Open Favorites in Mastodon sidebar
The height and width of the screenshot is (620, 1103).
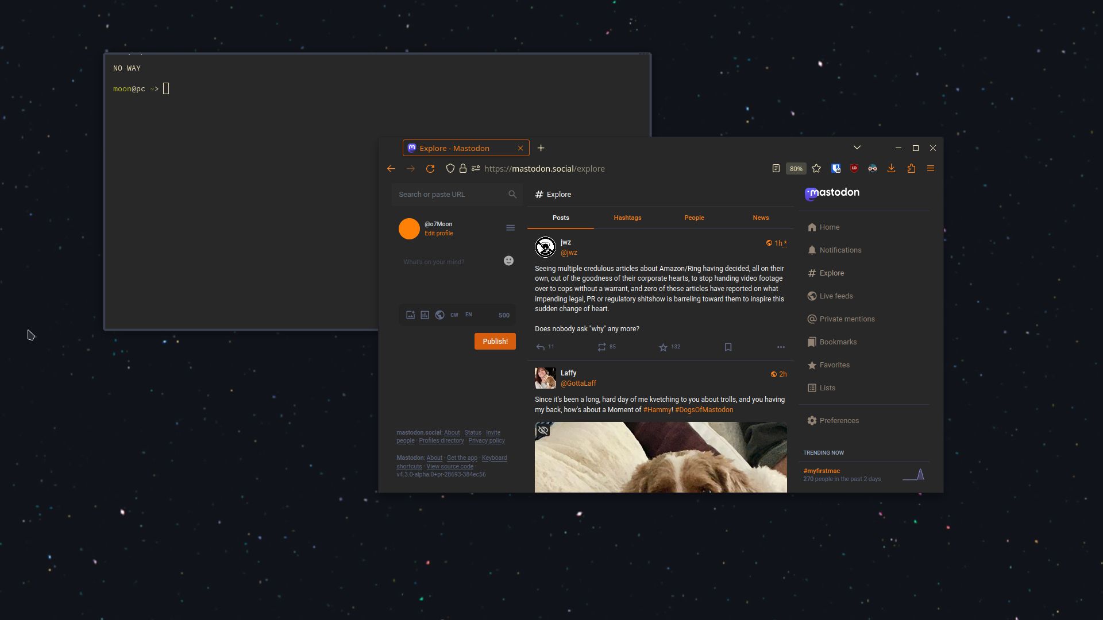pos(834,364)
